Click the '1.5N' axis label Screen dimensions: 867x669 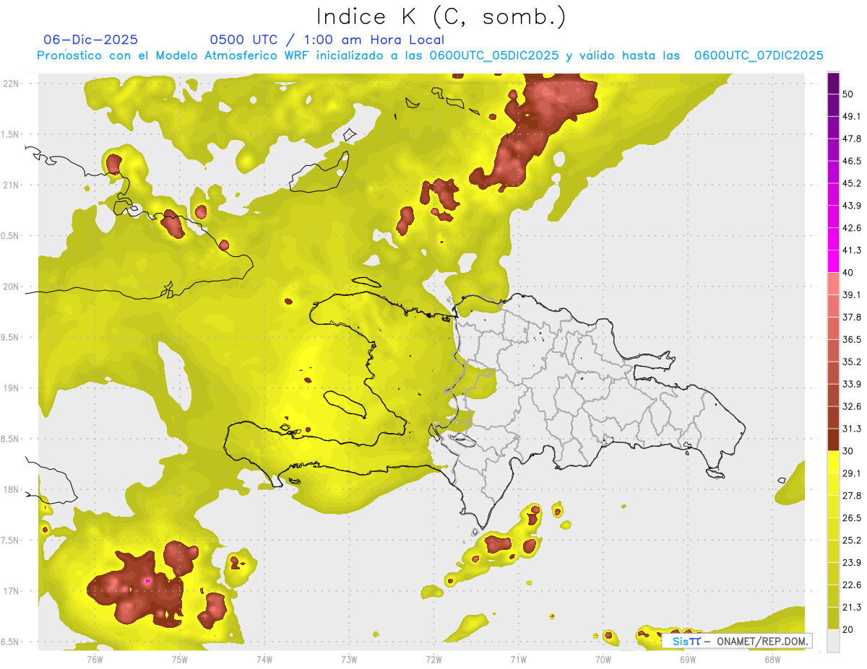(x=11, y=134)
